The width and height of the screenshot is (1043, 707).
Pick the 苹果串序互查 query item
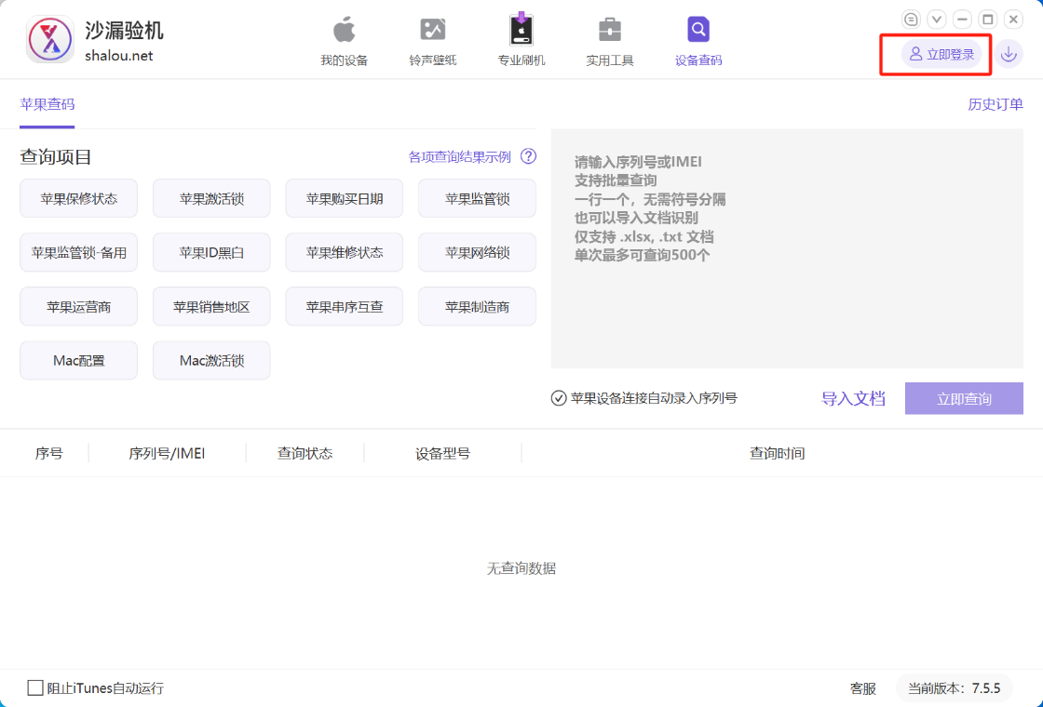344,306
